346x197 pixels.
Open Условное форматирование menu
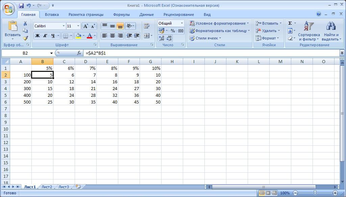[219, 23]
